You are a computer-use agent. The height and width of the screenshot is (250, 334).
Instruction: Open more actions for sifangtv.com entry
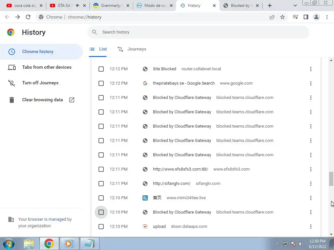pos(311,184)
